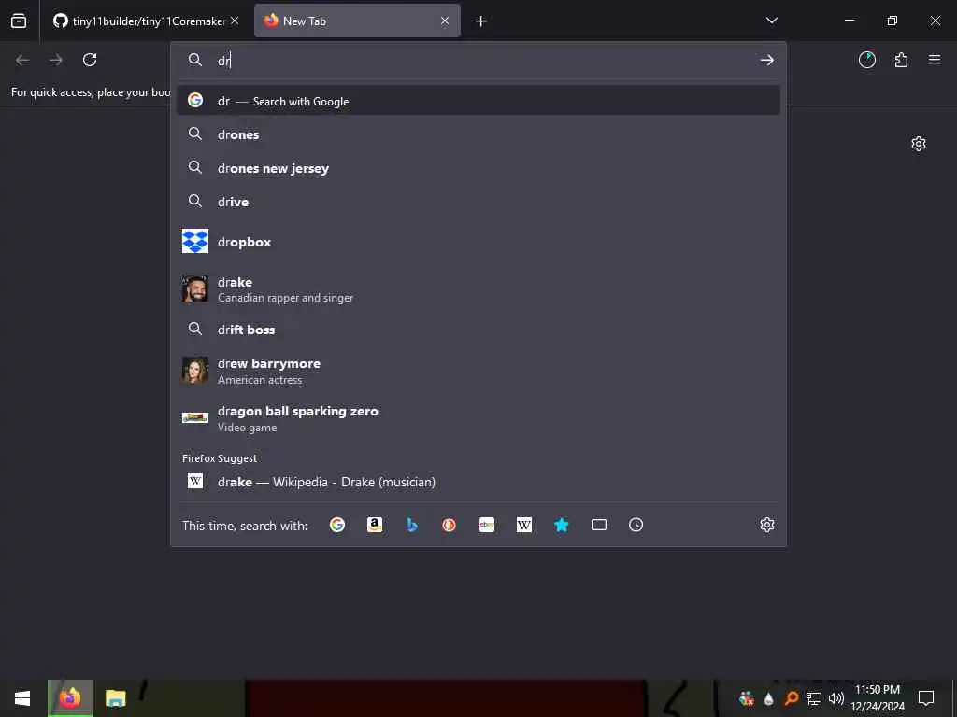Image resolution: width=957 pixels, height=717 pixels.
Task: Click the Drew Barrymore photo thumbnail
Action: coord(195,370)
